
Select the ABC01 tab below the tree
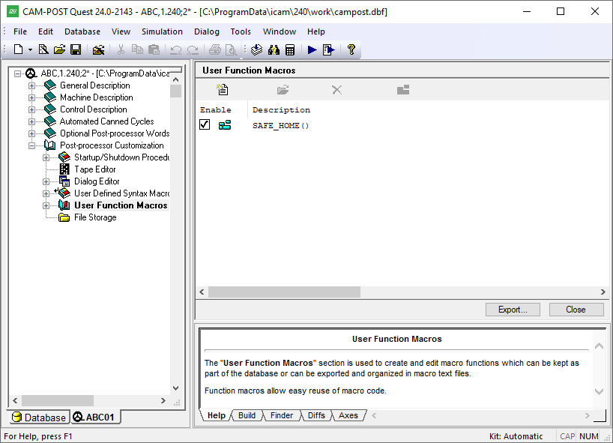click(x=95, y=418)
